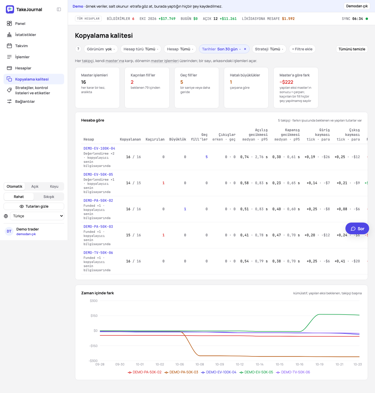Expand the Hesap türü filter
This screenshot has height=393, width=375.
click(x=141, y=49)
